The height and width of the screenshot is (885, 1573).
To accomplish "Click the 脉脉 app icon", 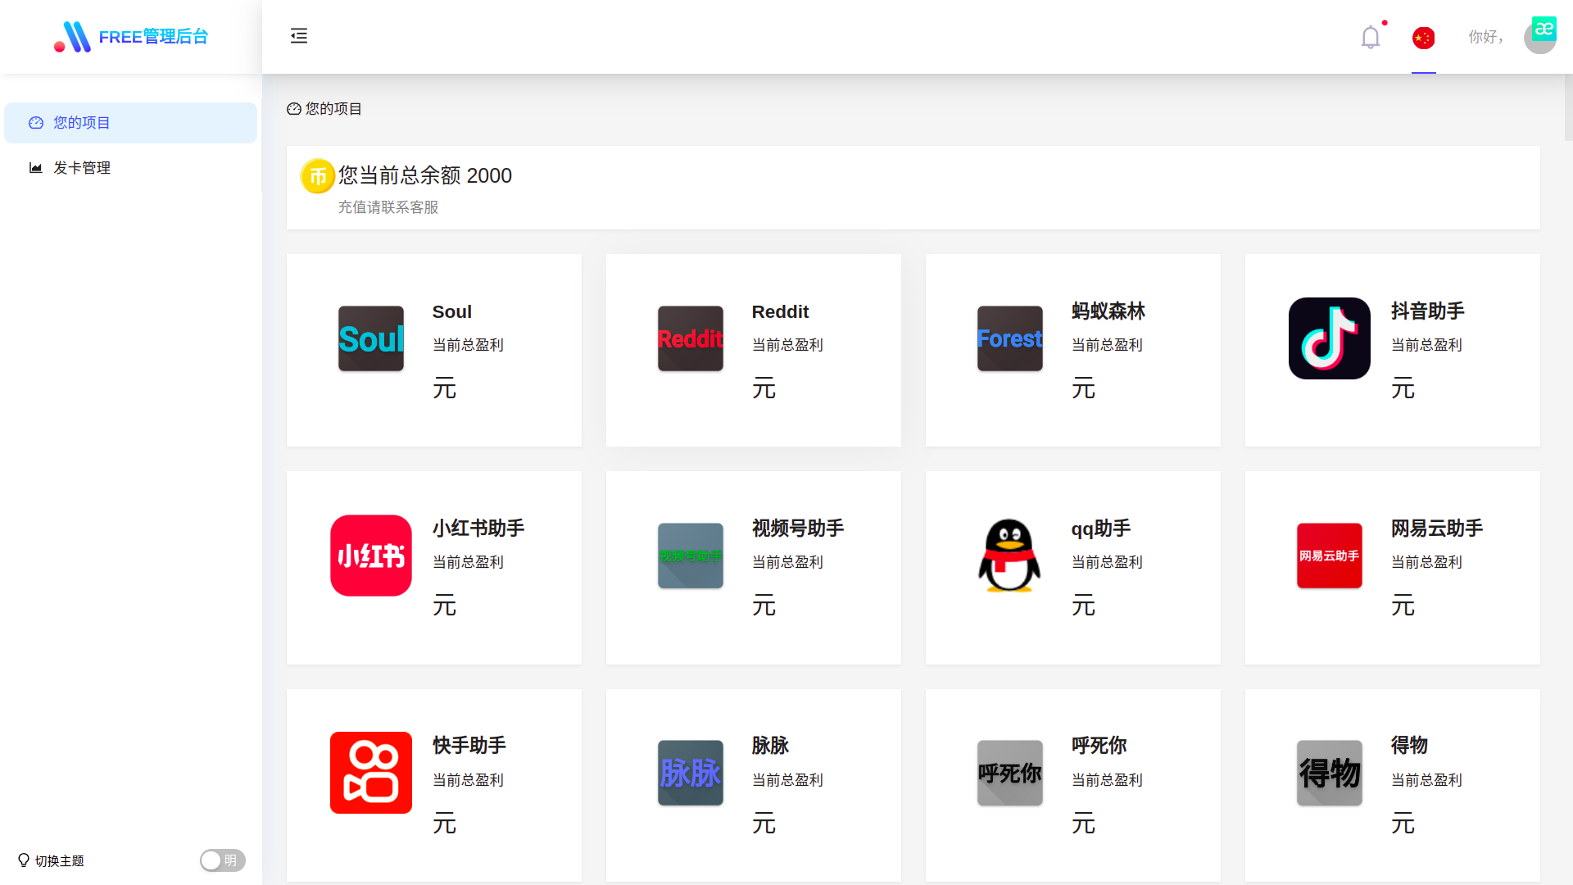I will [x=691, y=773].
